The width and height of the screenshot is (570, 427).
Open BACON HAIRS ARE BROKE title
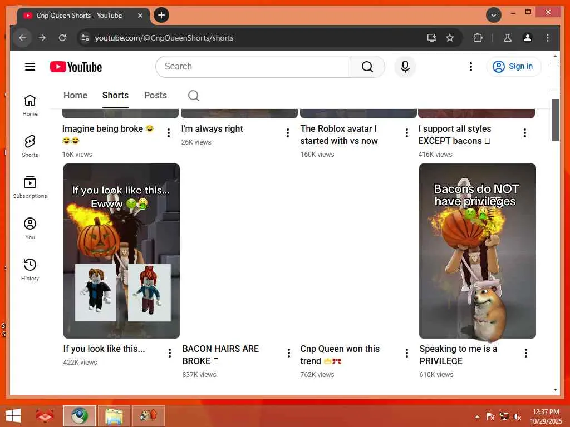[220, 355]
